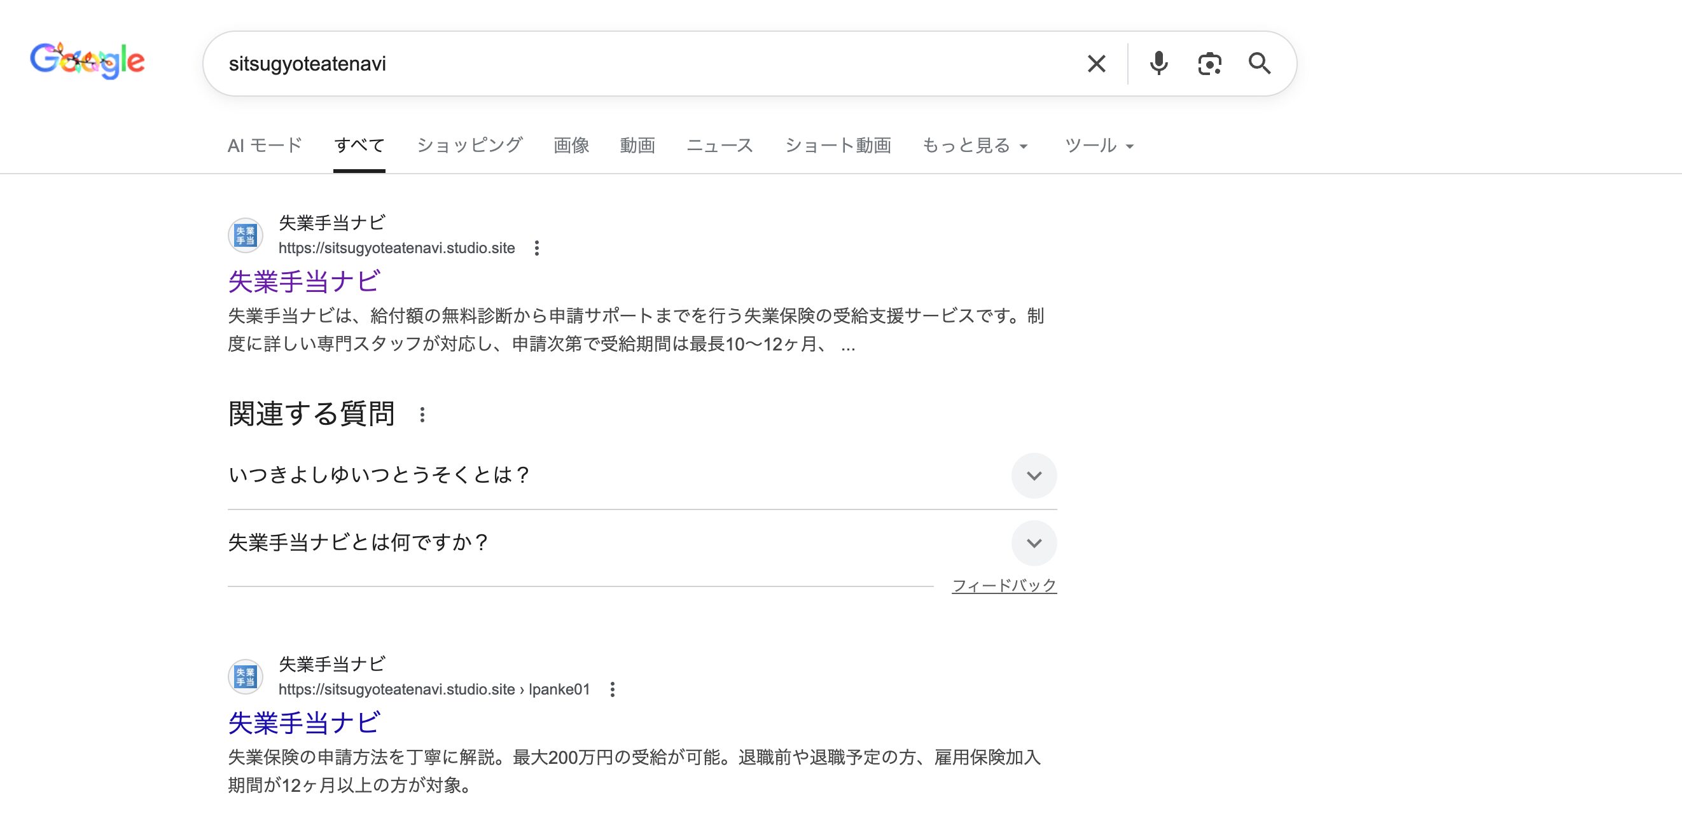Click the 関連する質問 heading
Image resolution: width=1682 pixels, height=837 pixels.
pyautogui.click(x=312, y=414)
